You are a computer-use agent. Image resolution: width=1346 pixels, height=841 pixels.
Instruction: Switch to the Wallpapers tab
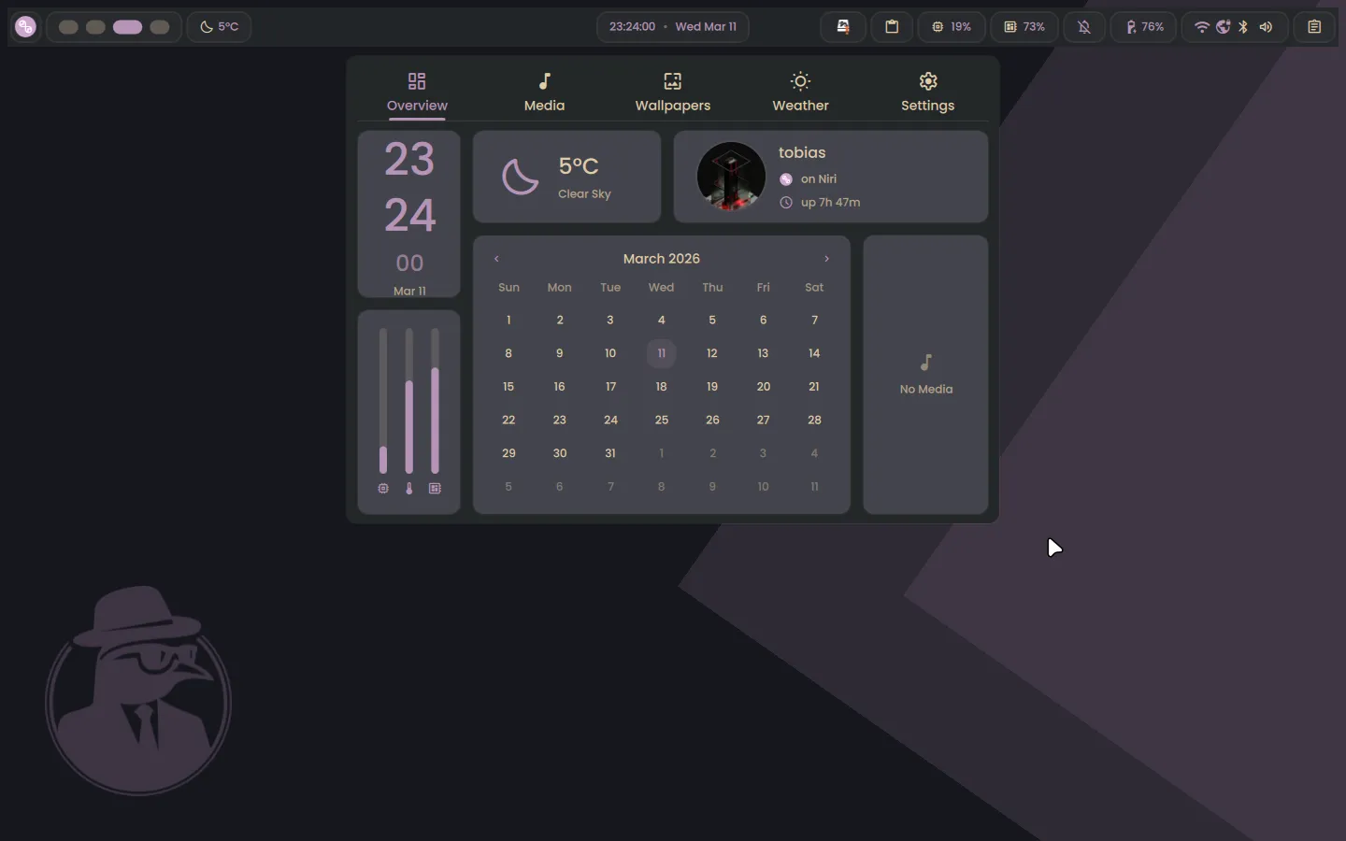(672, 92)
